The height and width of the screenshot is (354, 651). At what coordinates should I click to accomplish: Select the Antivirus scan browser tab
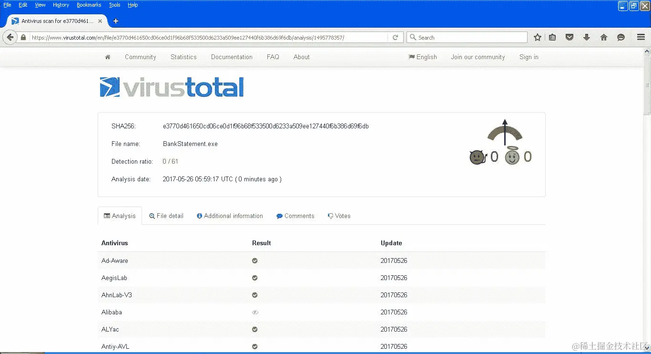[56, 21]
